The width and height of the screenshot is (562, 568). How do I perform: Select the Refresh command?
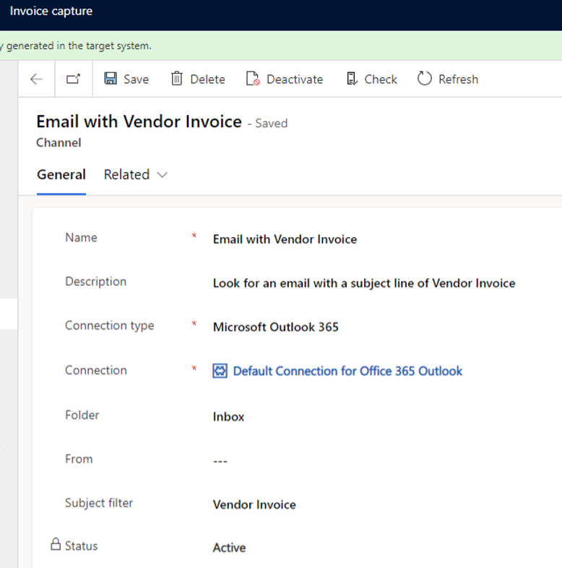(x=448, y=79)
